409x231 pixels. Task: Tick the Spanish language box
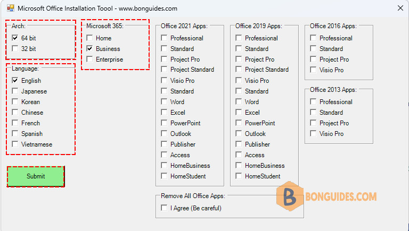click(15, 133)
